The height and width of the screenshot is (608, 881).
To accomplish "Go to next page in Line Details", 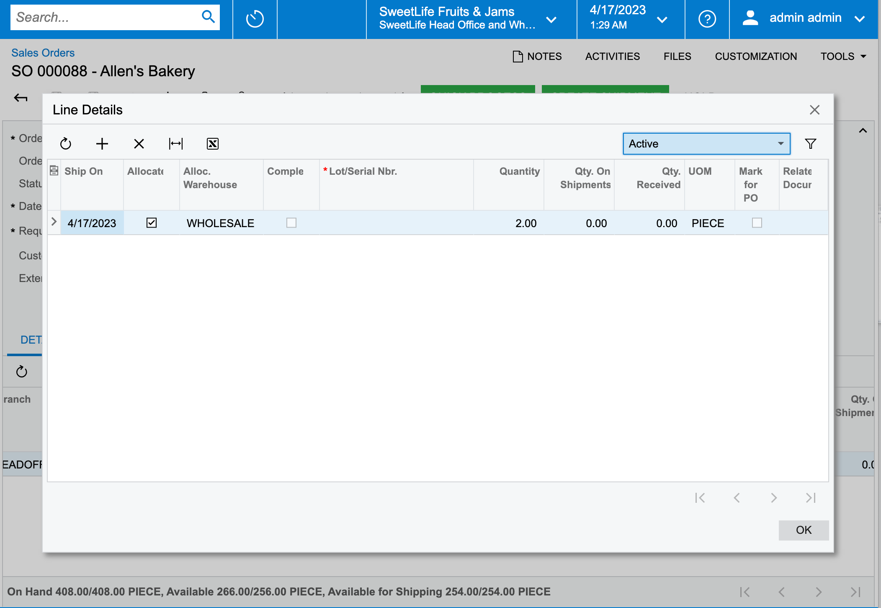I will pyautogui.click(x=774, y=498).
